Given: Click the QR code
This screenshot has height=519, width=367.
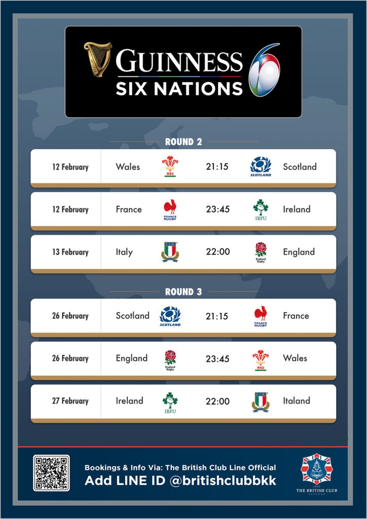Looking at the screenshot, I should click(x=51, y=473).
